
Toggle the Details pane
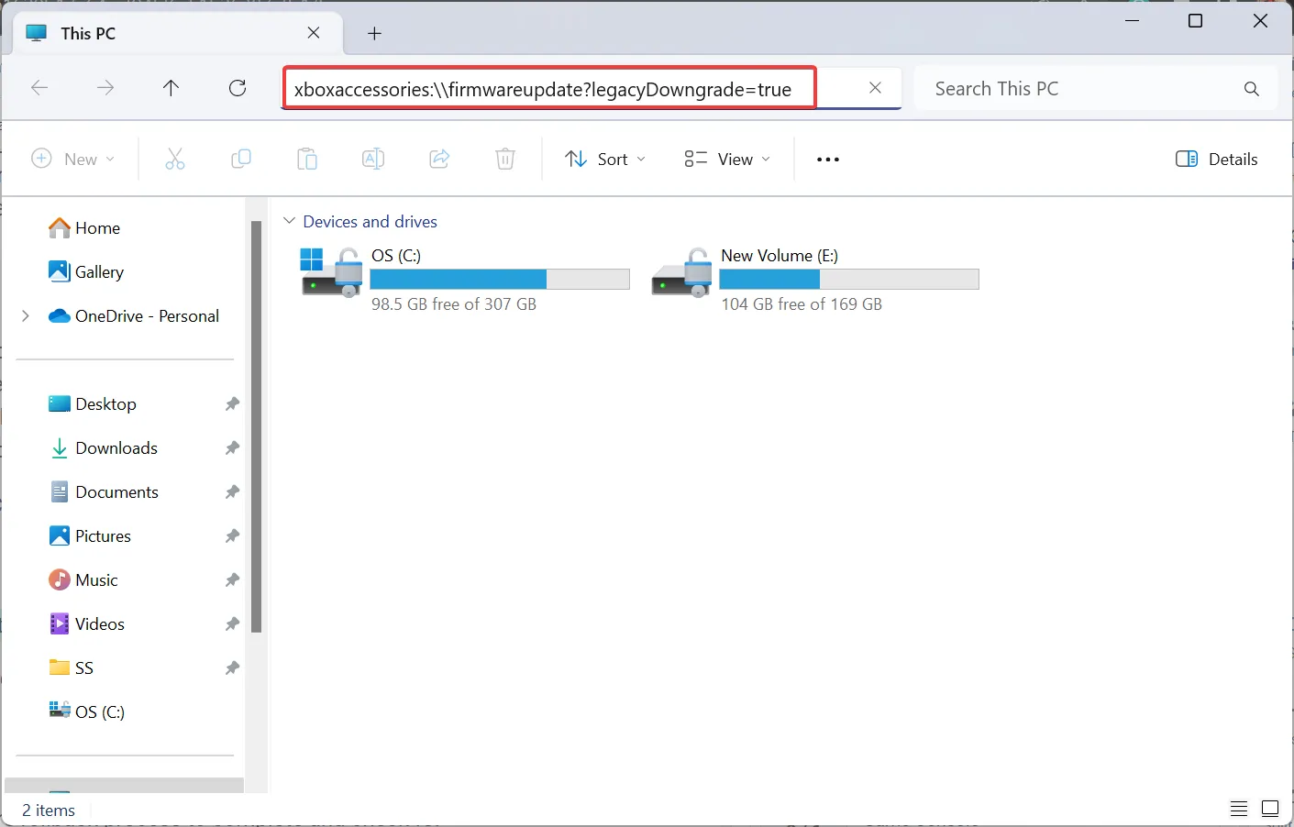[x=1217, y=159]
